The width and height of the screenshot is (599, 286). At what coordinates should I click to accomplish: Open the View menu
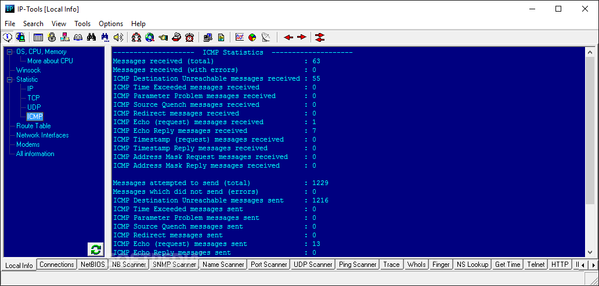click(x=59, y=24)
